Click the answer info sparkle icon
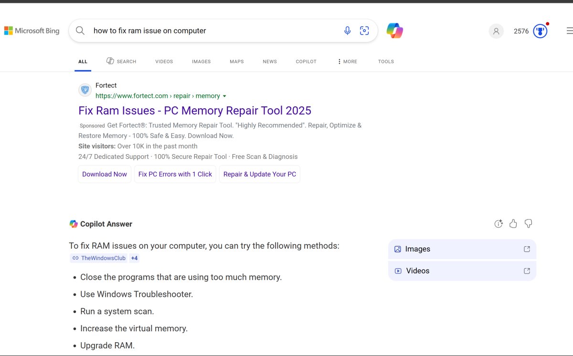Screen dimensions: 573x356 [x=499, y=223]
